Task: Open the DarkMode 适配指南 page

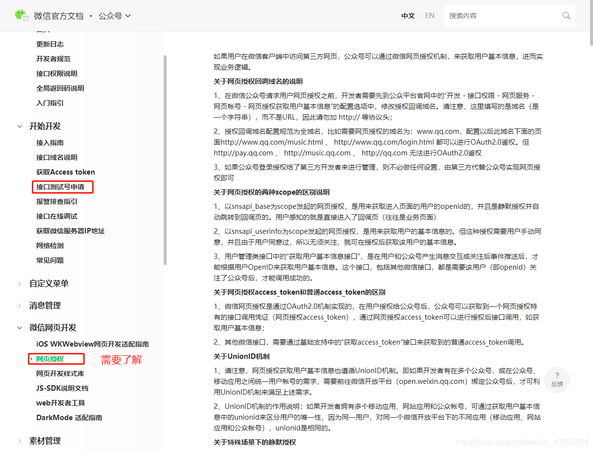Action: 69,418
